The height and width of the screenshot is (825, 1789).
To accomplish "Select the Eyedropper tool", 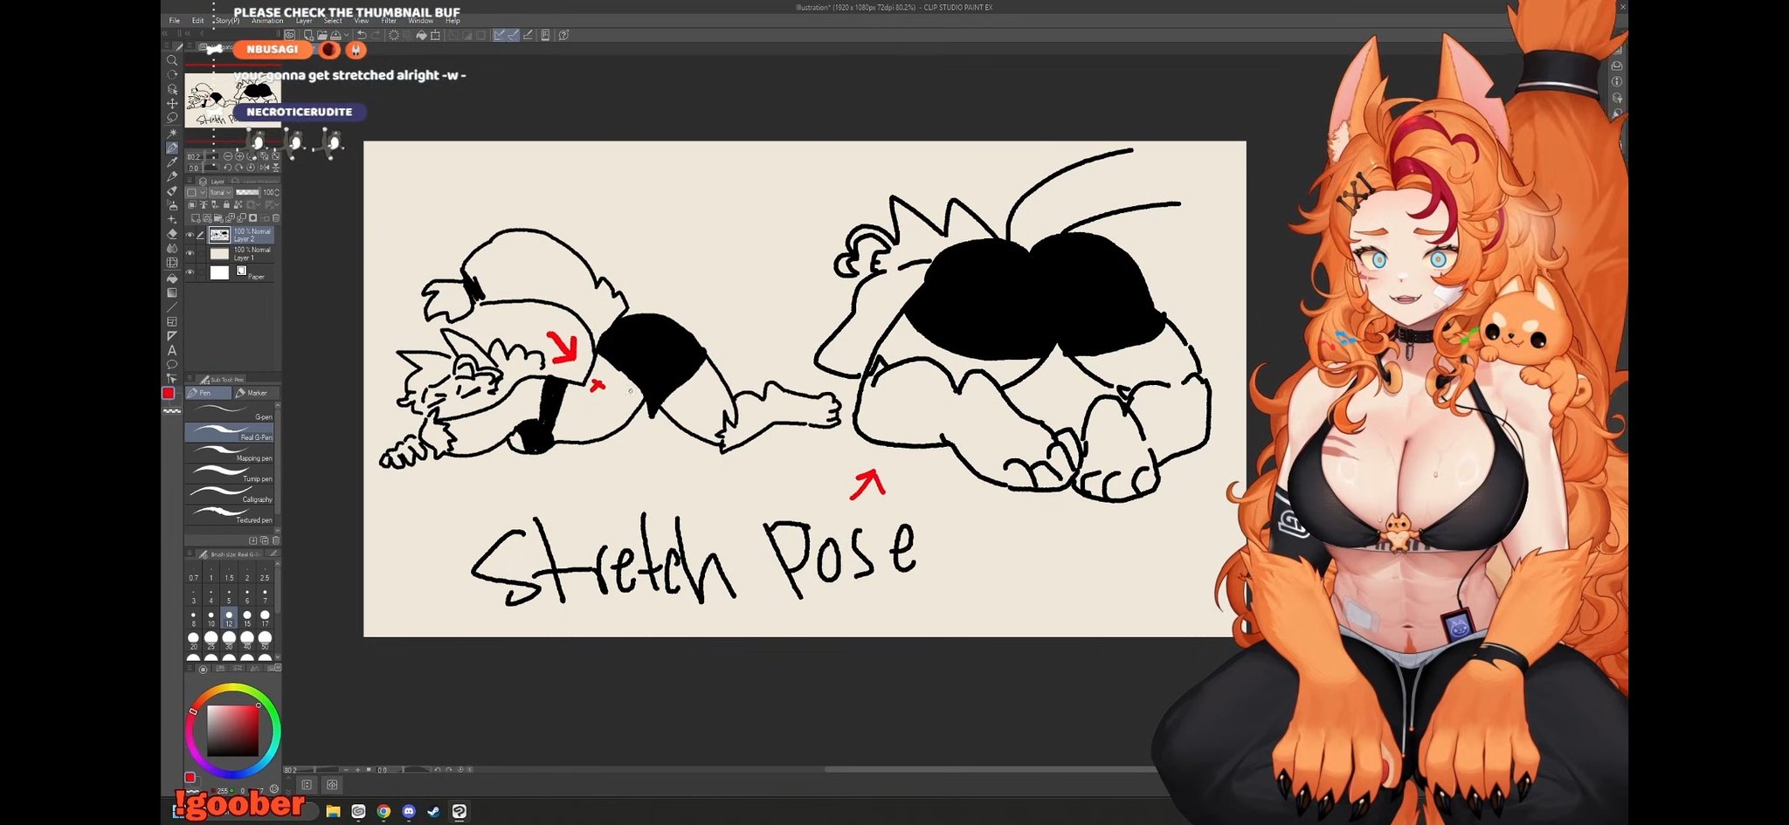I will (172, 162).
